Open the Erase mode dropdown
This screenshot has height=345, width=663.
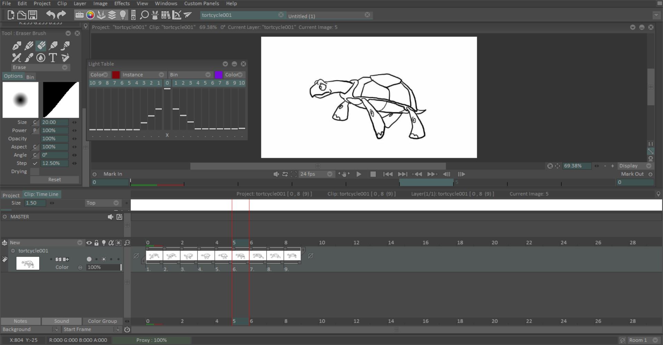(x=41, y=67)
